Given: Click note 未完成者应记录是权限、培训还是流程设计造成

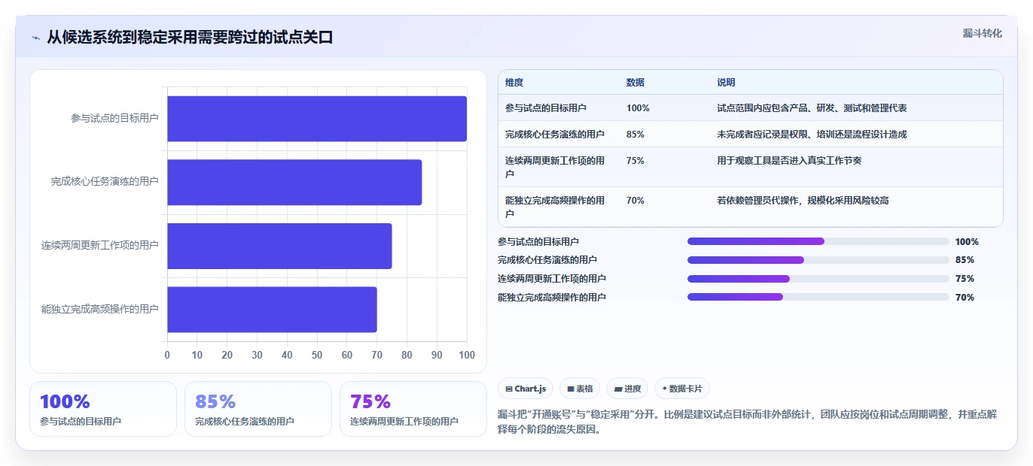Looking at the screenshot, I should pyautogui.click(x=812, y=135).
